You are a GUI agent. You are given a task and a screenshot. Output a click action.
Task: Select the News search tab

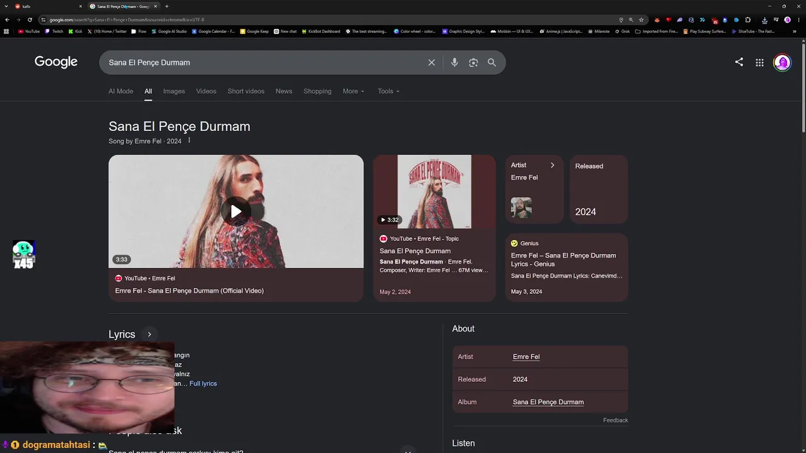(x=284, y=91)
